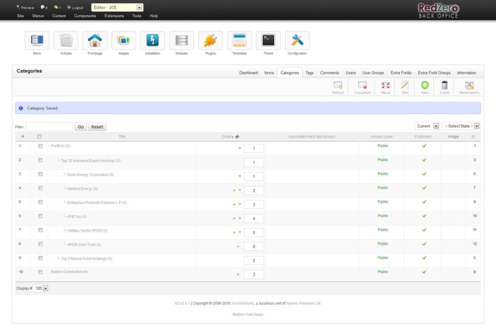Check the Nextera Energy checkbox
Screen dimensions: 496x329
pyautogui.click(x=40, y=188)
